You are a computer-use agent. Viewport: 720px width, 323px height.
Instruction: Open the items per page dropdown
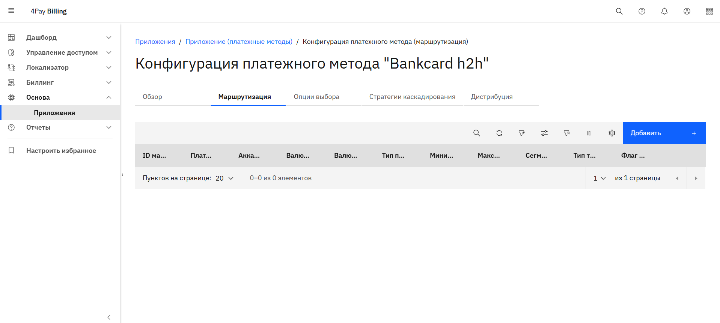[x=224, y=178]
